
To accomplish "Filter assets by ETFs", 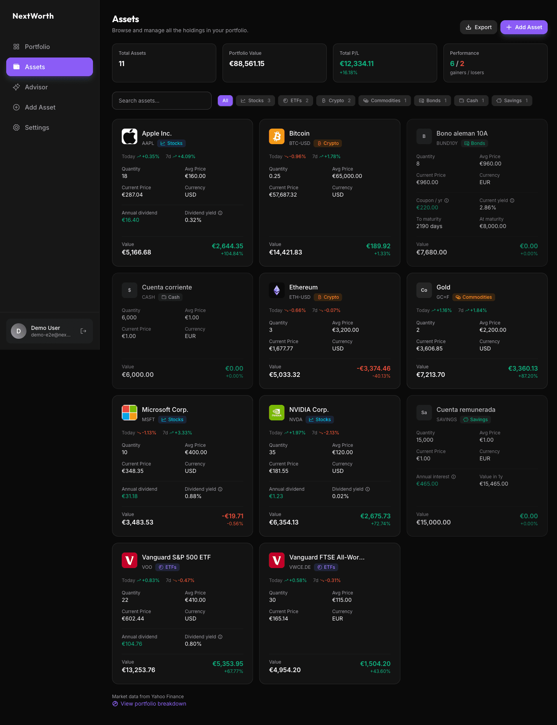I will [x=296, y=101].
